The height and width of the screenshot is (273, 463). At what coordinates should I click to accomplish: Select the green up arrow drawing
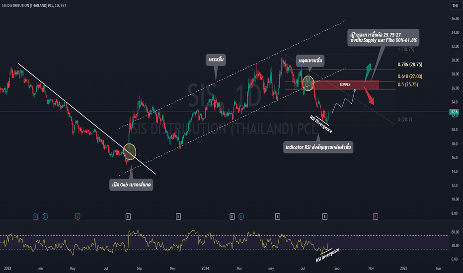point(368,72)
